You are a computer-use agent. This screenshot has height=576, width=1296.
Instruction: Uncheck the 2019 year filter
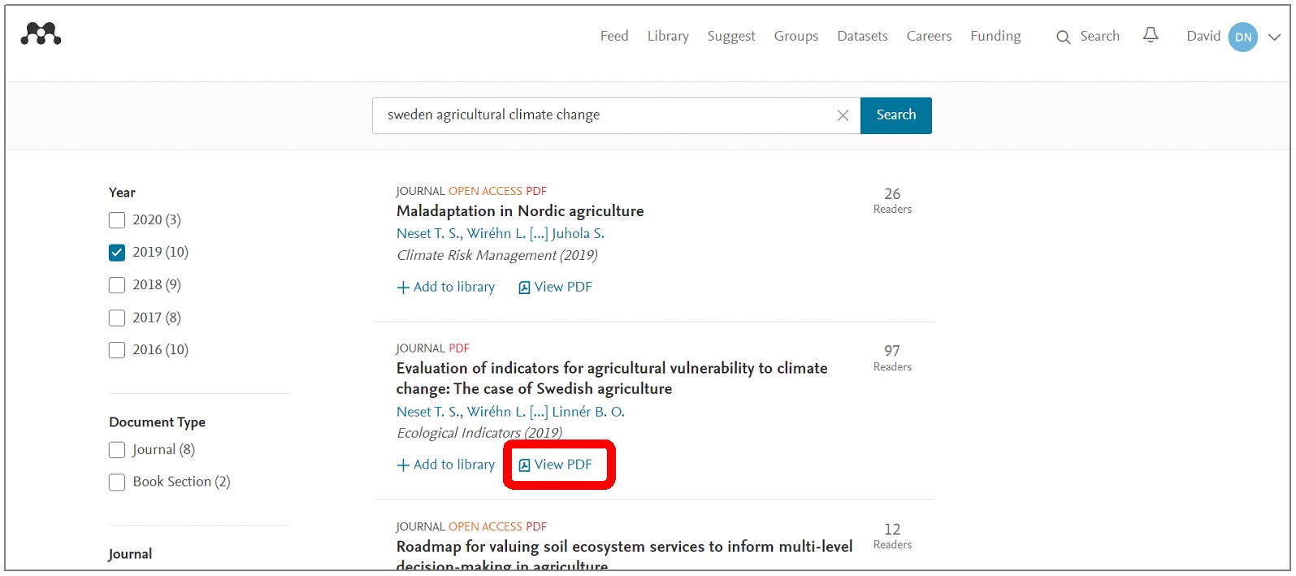(x=117, y=253)
